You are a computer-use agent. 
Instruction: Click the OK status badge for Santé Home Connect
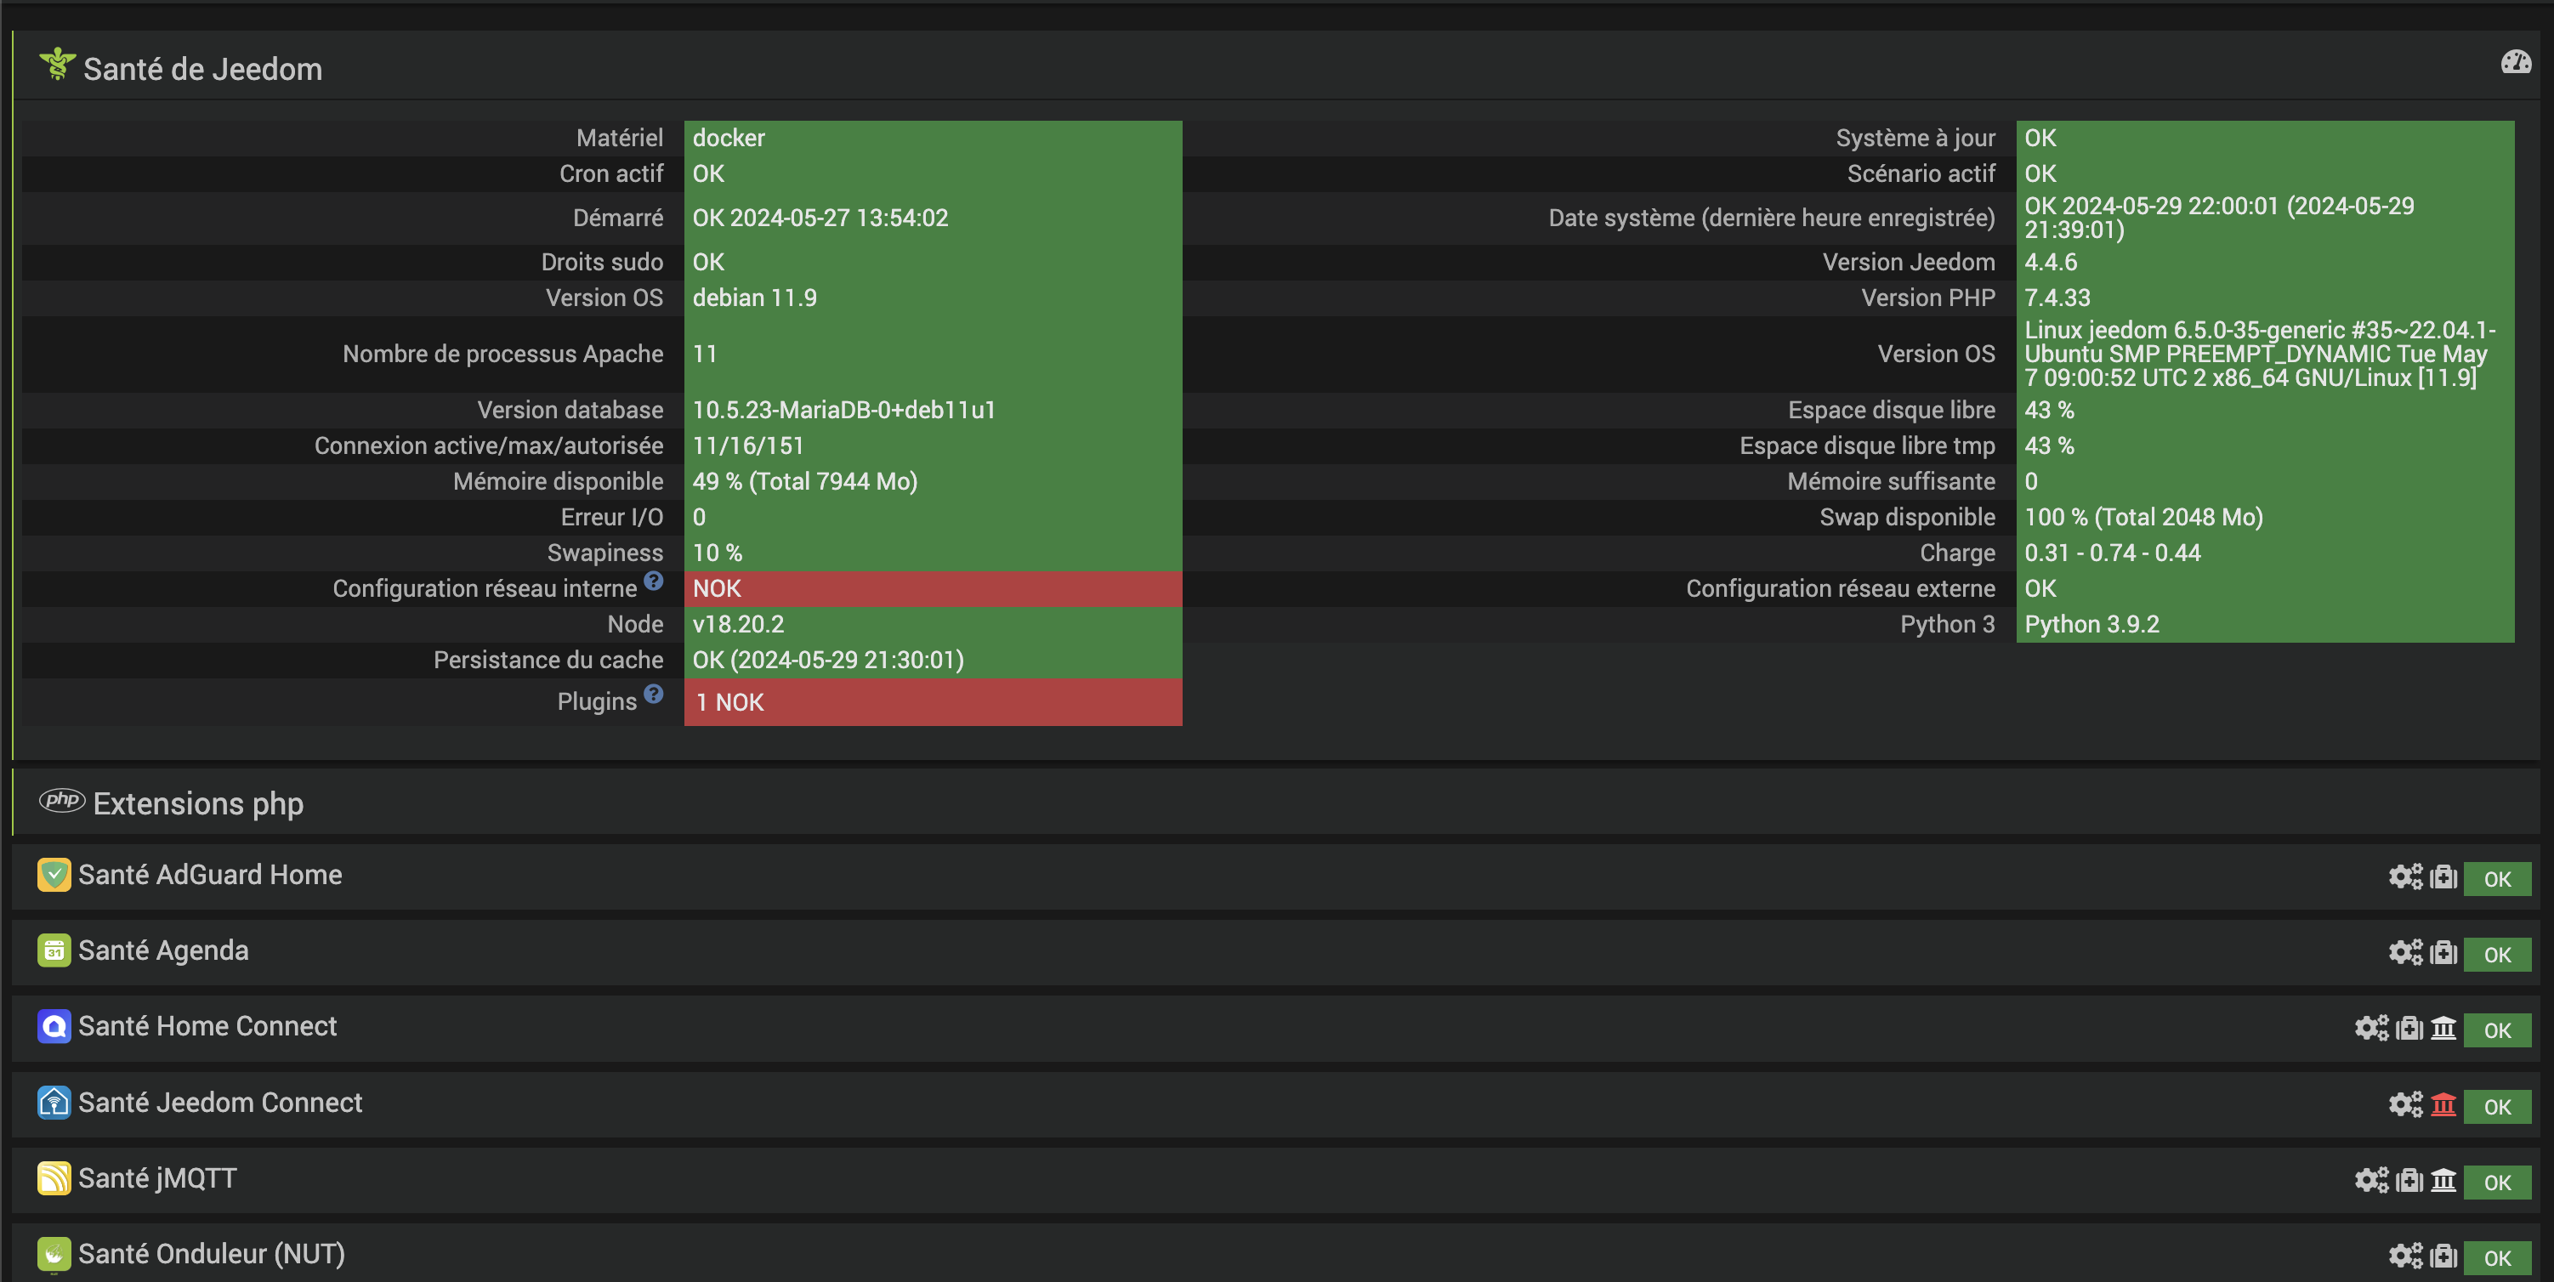[x=2496, y=1030]
